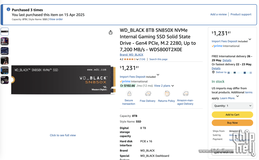Viewport: 259px width, 160px height.
Task: Open Details link below fastest delivery dates
Action: 216,68
